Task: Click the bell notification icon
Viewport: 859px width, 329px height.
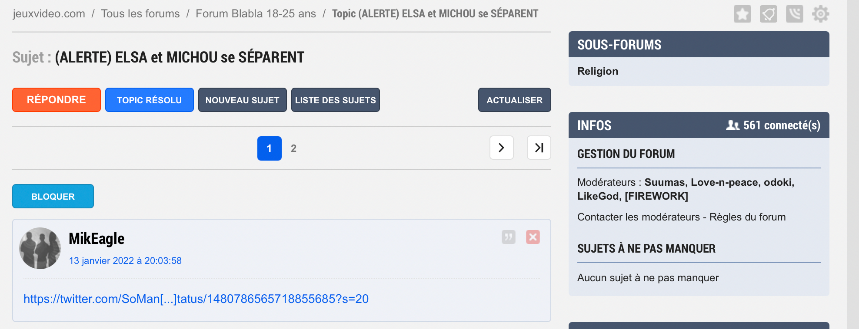Action: pos(768,14)
